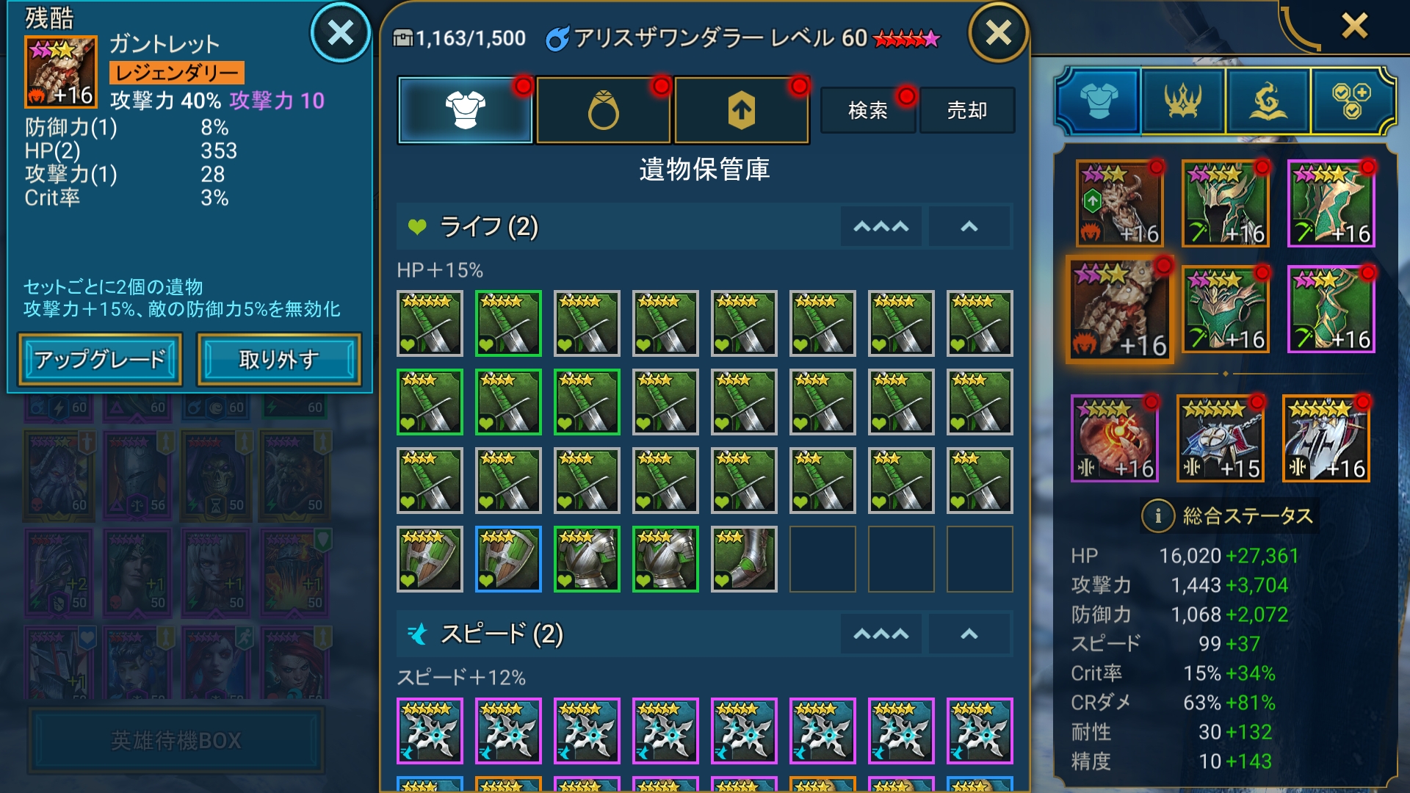Image resolution: width=1410 pixels, height=793 pixels.
Task: Collapse the スピード set section
Action: 969,634
